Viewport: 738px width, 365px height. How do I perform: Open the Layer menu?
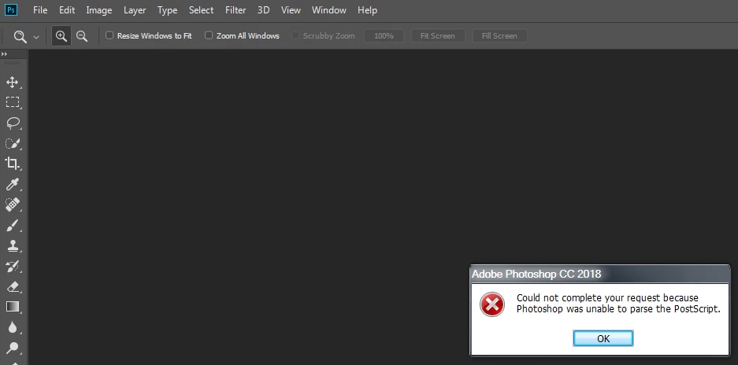coord(135,10)
